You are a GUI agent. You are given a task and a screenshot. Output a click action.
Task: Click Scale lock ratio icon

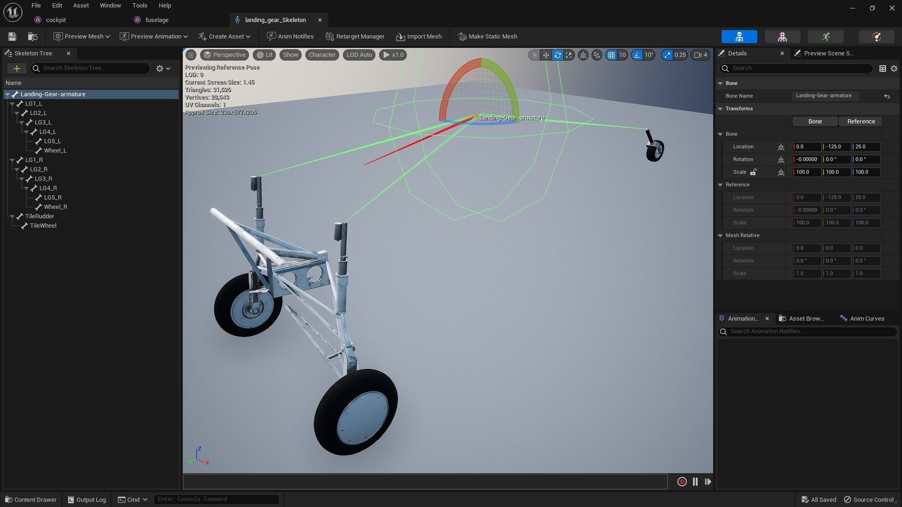pyautogui.click(x=753, y=172)
